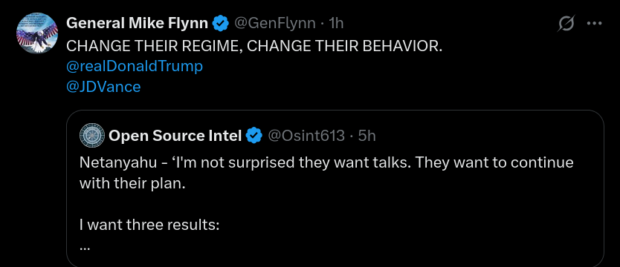The height and width of the screenshot is (267, 620).
Task: Click the 'I want three results:' line
Action: tap(149, 225)
